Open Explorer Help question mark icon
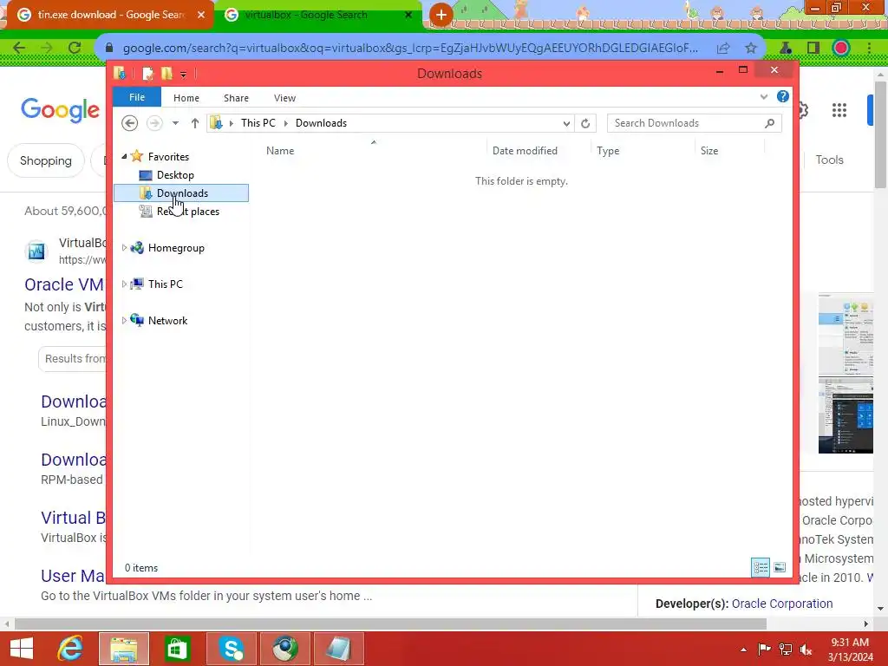 [x=783, y=96]
